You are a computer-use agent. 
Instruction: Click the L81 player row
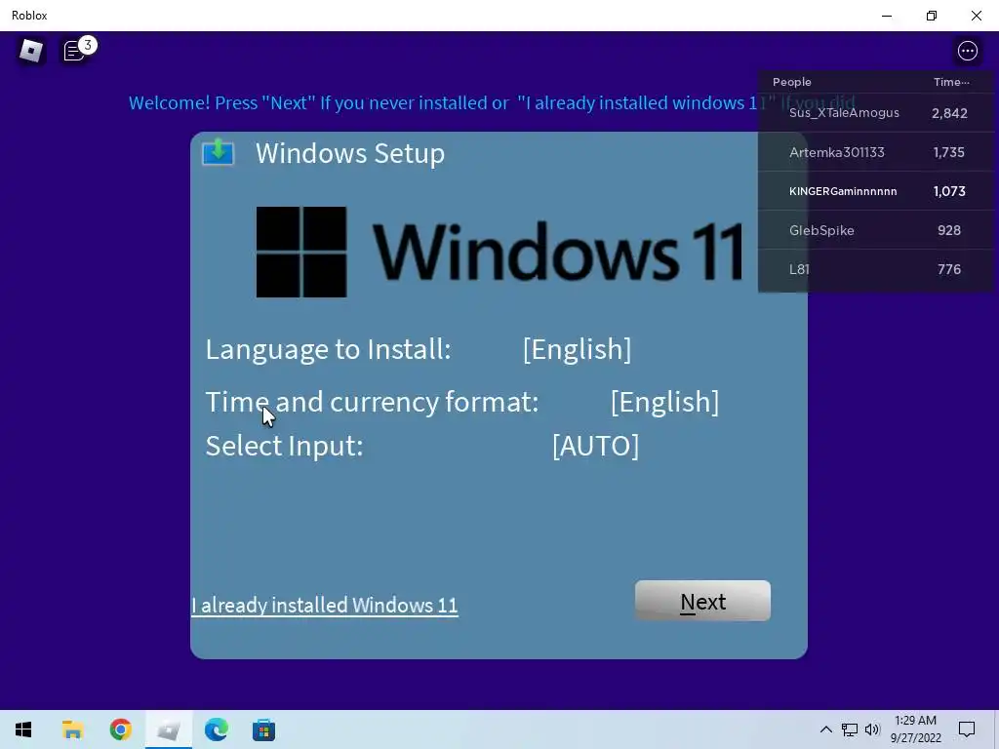(876, 269)
